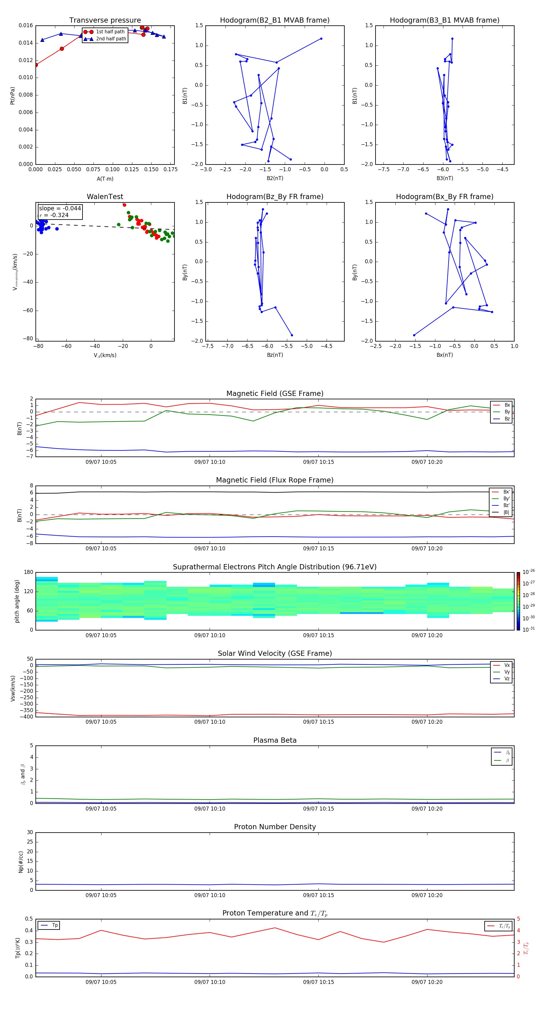This screenshot has height=1009, width=550.
Task: Select 'Bz' legend entry in GSE plot
Action: click(501, 419)
